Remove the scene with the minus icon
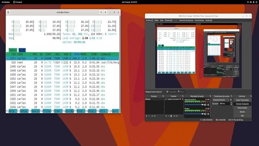Screen dimensions: 259x146 (x=149, y=116)
